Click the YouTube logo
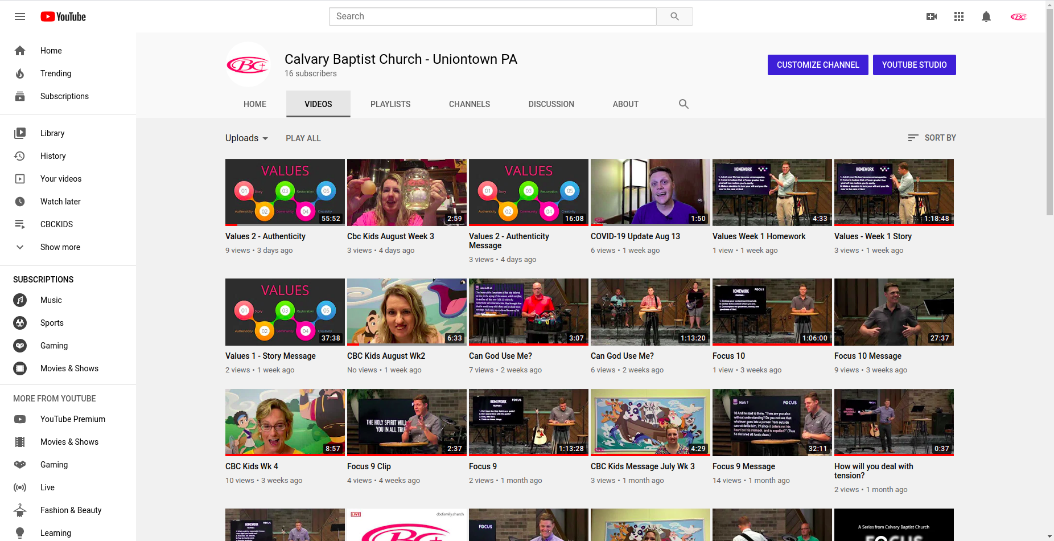Viewport: 1054px width, 541px height. pyautogui.click(x=63, y=17)
